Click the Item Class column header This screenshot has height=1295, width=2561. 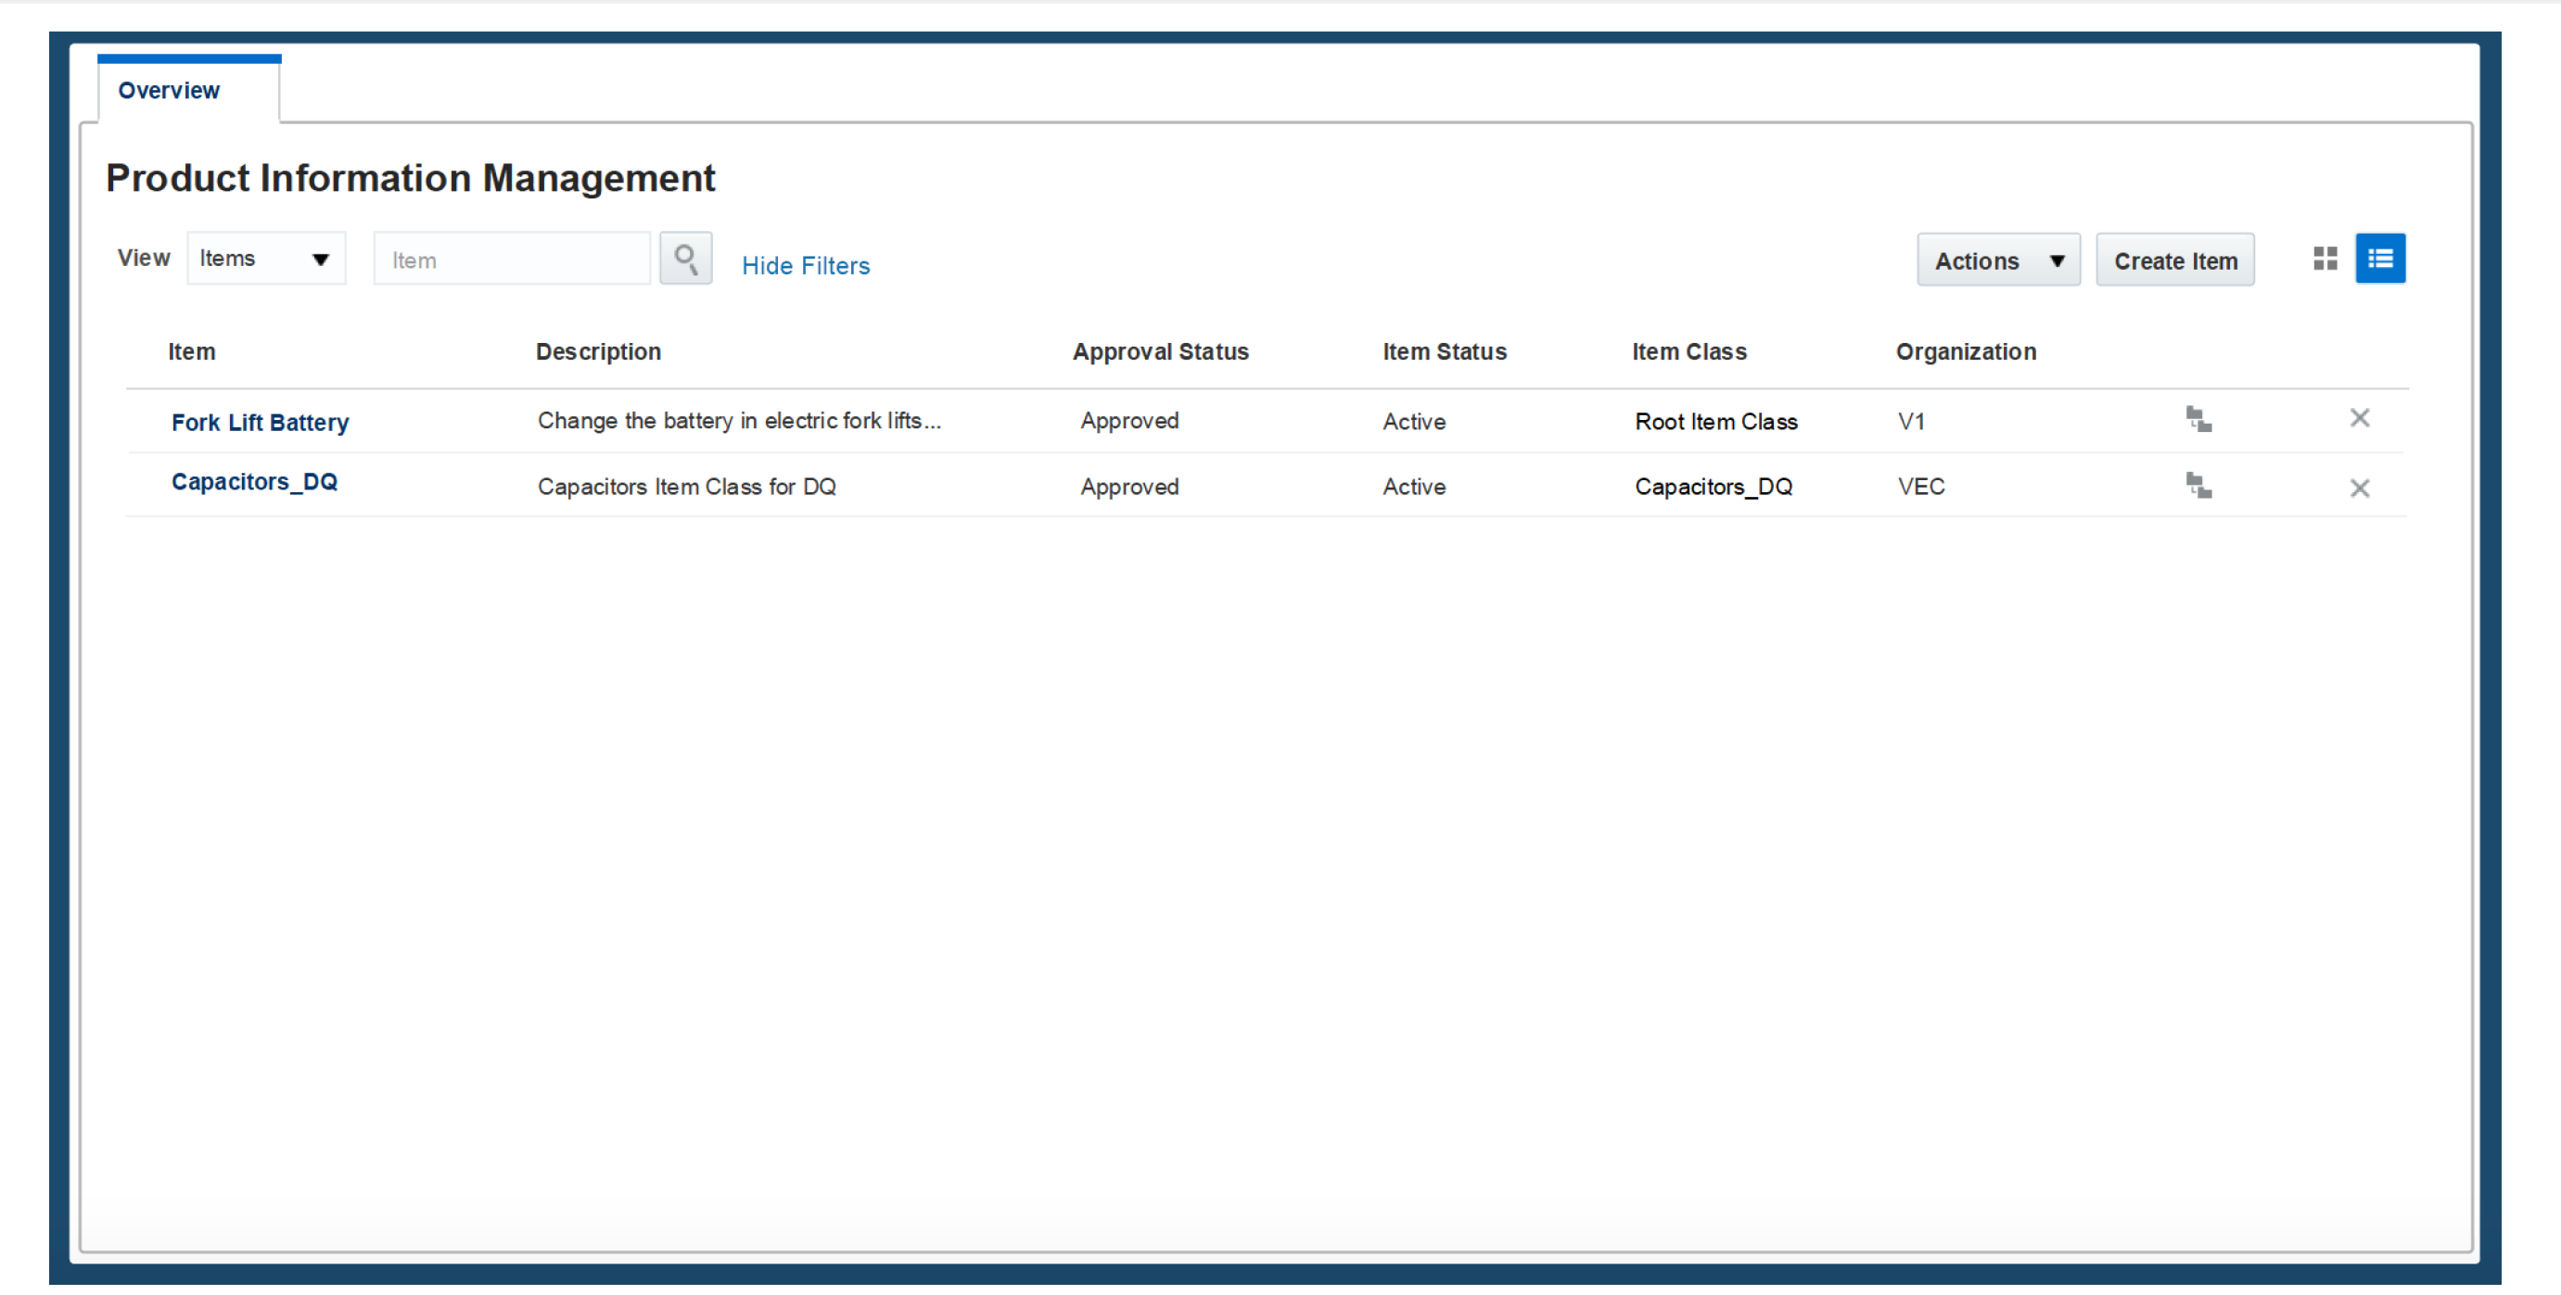click(x=1688, y=352)
